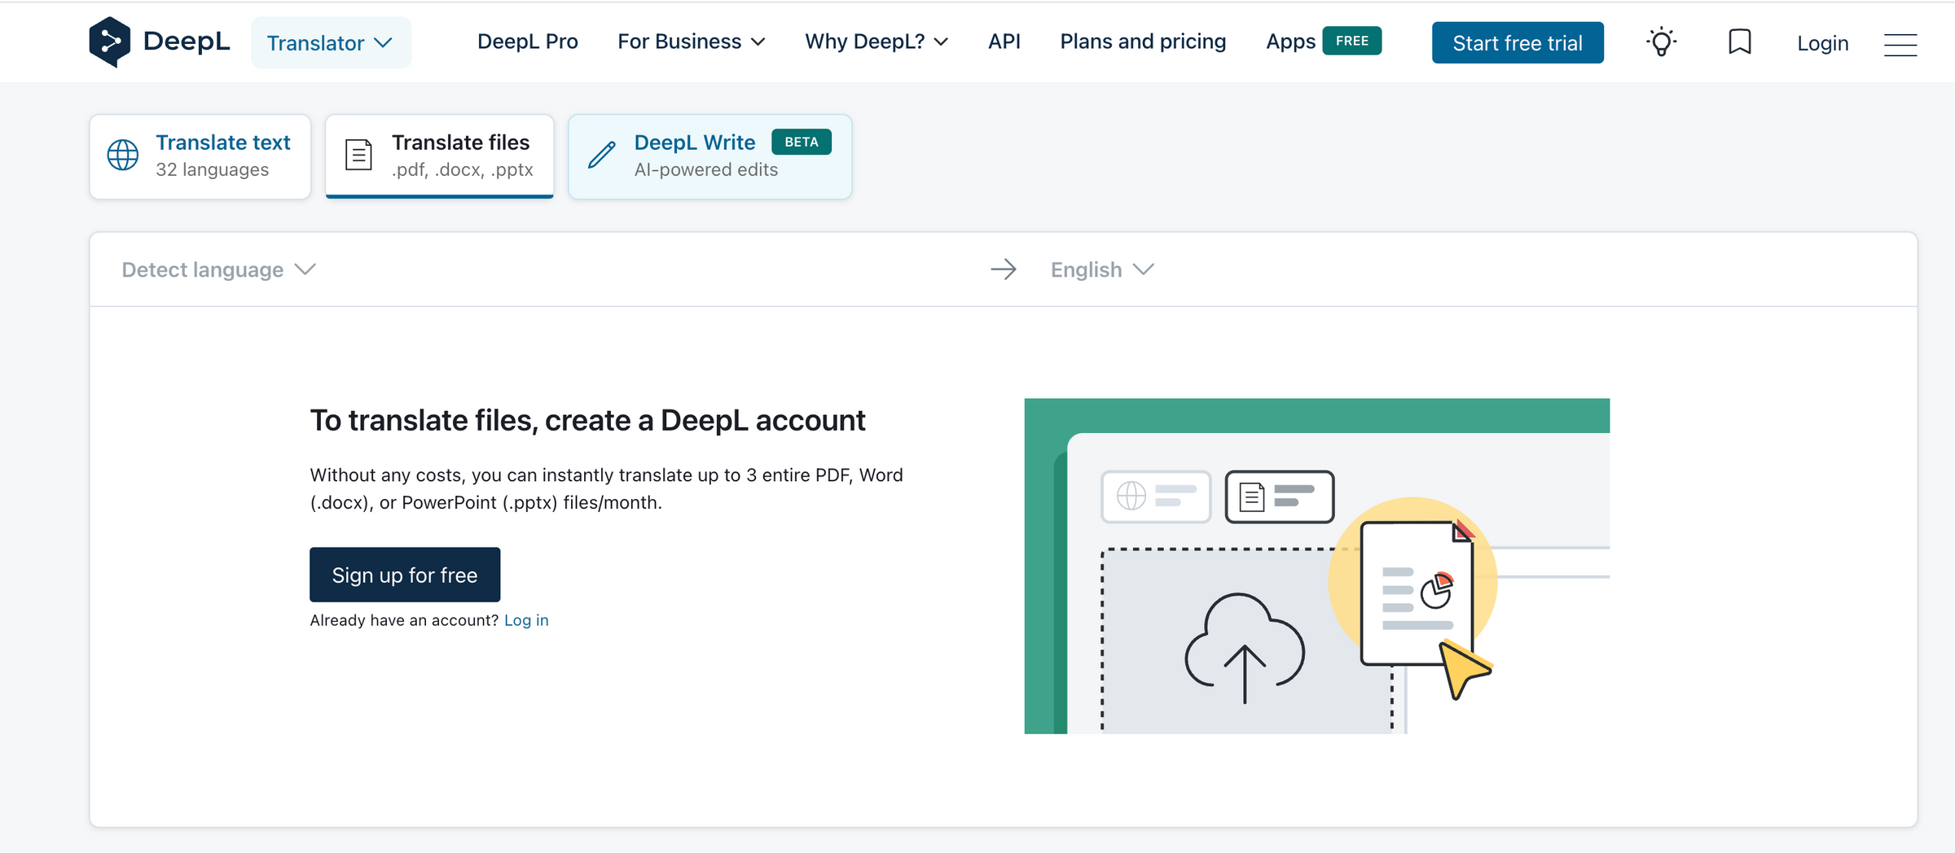The height and width of the screenshot is (853, 1955).
Task: Click the Start free trial button
Action: [1517, 43]
